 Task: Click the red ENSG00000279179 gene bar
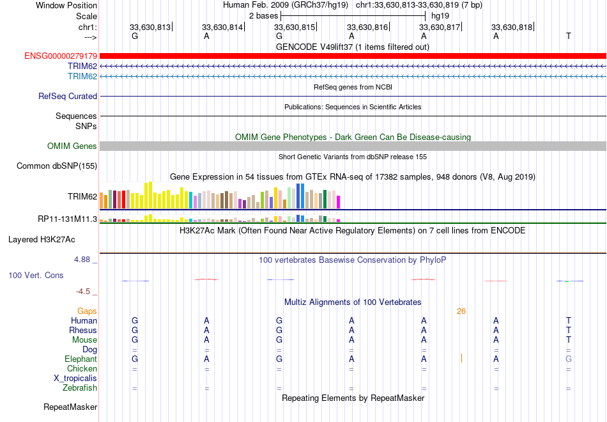tap(353, 56)
